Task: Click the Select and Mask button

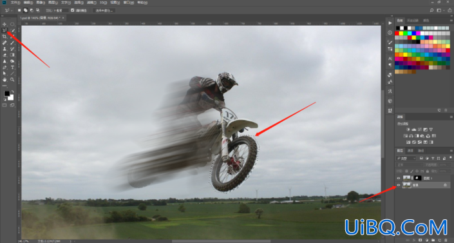Action: 104,10
